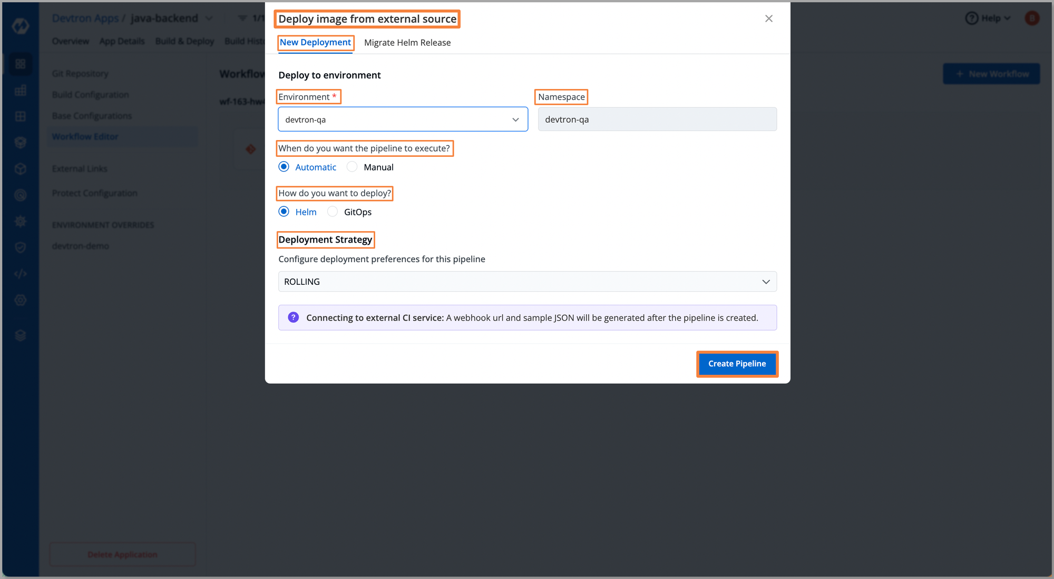The height and width of the screenshot is (579, 1054).
Task: Click Create Pipeline button
Action: click(736, 364)
